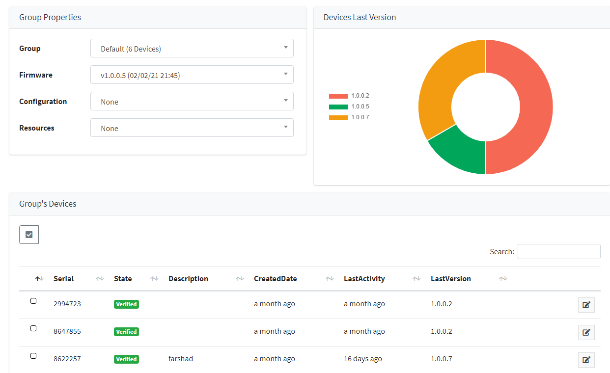Screen dimensions: 610x373
Task: Open edit icon for device 2994723
Action: [x=586, y=305]
